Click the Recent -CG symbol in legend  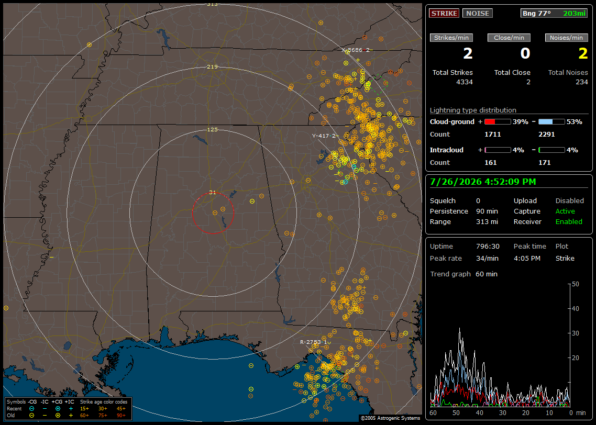click(31, 409)
